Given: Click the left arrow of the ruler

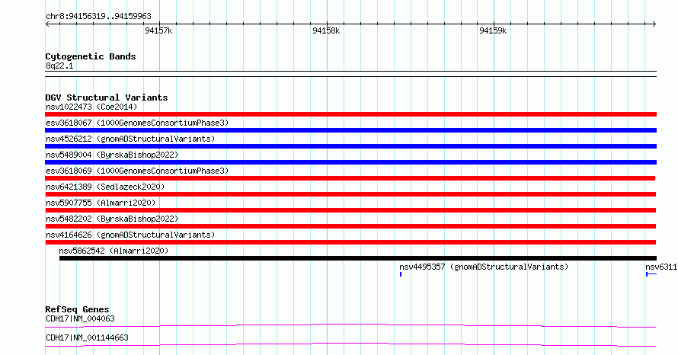Looking at the screenshot, I should [x=47, y=24].
